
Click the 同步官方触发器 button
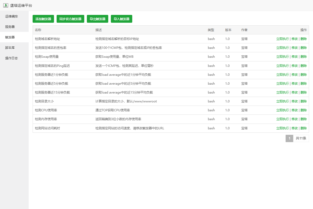[70, 19]
